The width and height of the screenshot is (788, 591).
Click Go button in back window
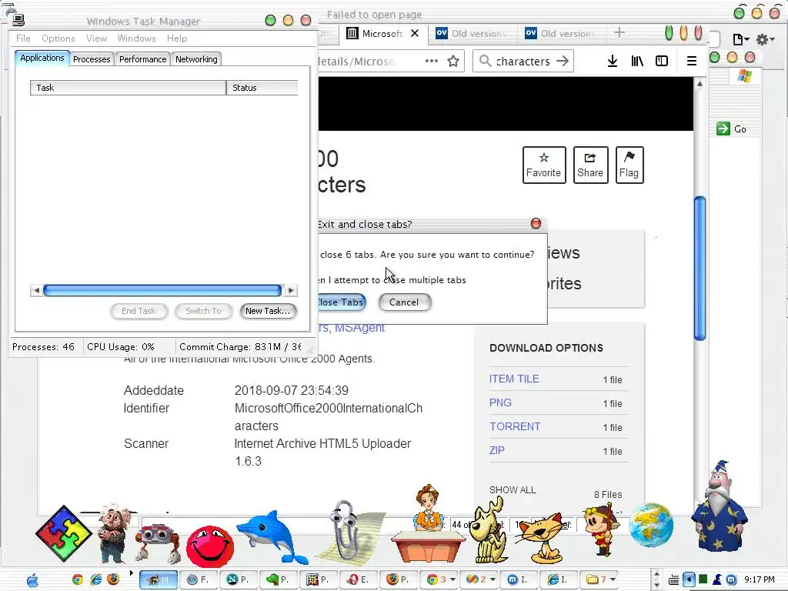pyautogui.click(x=732, y=129)
